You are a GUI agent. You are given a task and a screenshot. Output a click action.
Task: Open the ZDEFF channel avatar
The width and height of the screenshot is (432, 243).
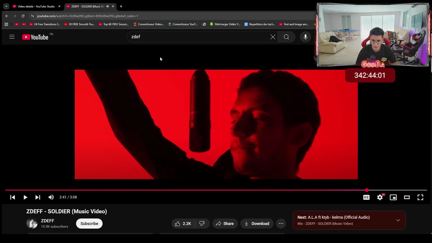tap(32, 223)
